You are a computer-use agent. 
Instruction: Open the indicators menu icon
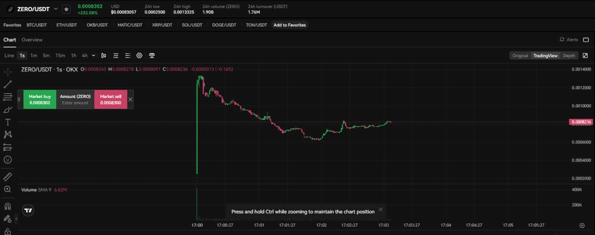coord(116,55)
